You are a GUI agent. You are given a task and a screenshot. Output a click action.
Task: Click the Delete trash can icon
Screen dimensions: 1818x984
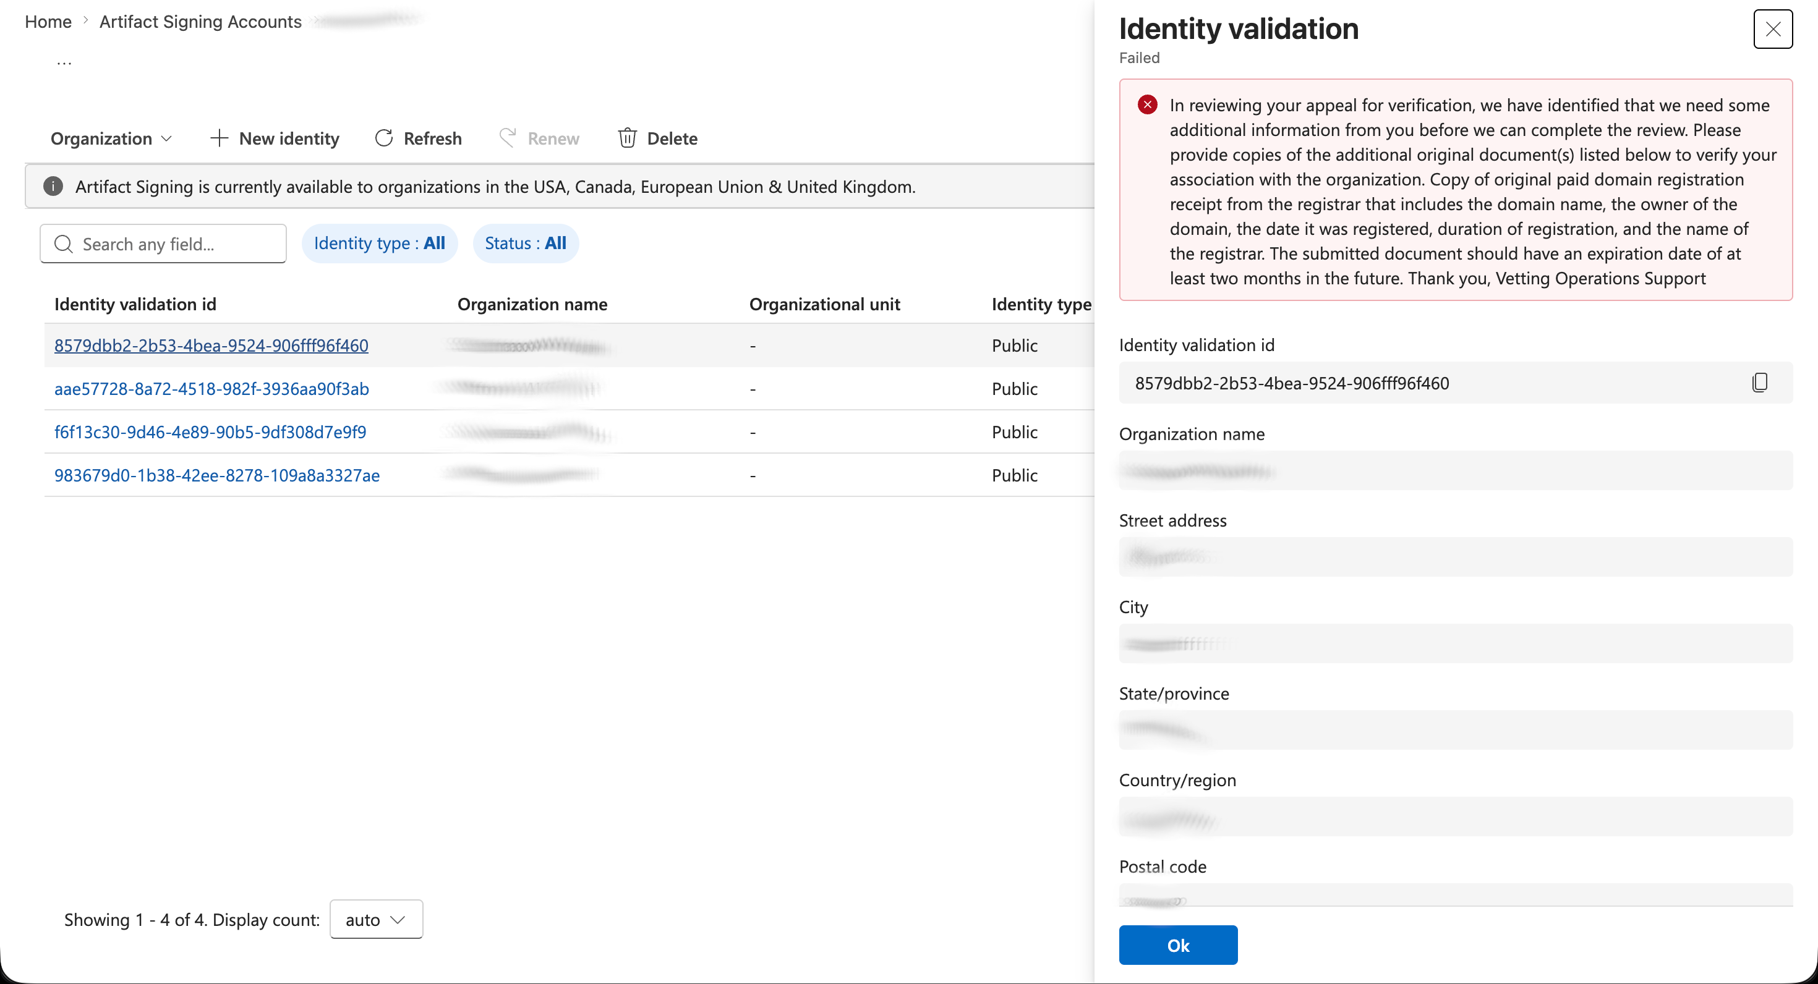[x=628, y=138]
